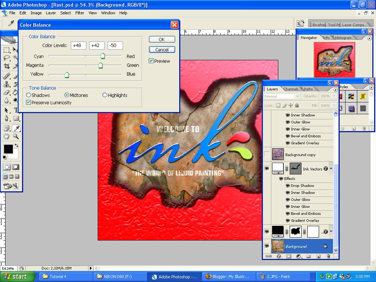This screenshot has height=282, width=376.
Task: Open the Styles panel flyout menu
Action: point(371,87)
